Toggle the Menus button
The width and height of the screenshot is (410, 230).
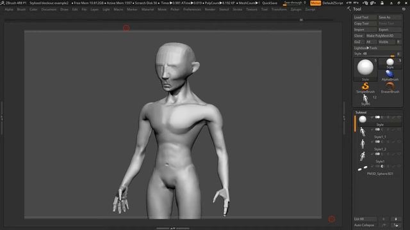[315, 3]
